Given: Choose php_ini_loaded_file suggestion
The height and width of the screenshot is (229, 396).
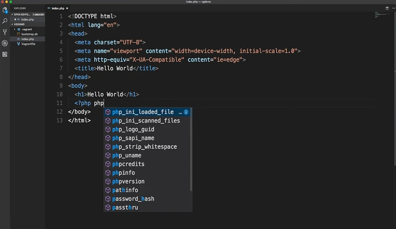Looking at the screenshot, I should coord(147,112).
